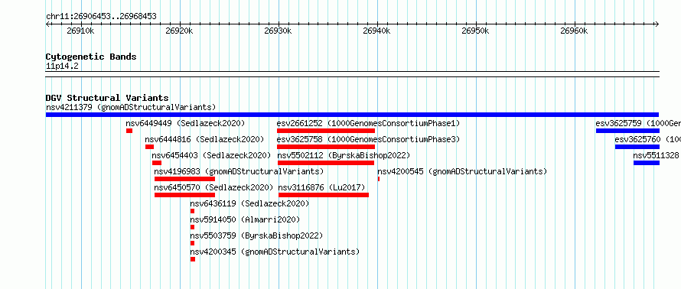
Task: Select the blue bar under esv3625759
Action: pos(627,131)
